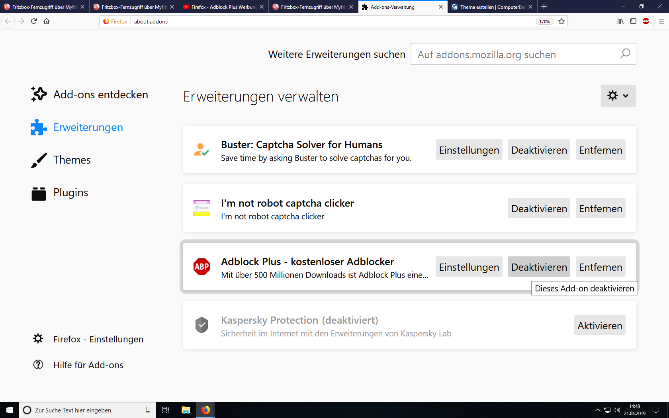
Task: Click the I'm not robot clicker icon
Action: coord(201,208)
